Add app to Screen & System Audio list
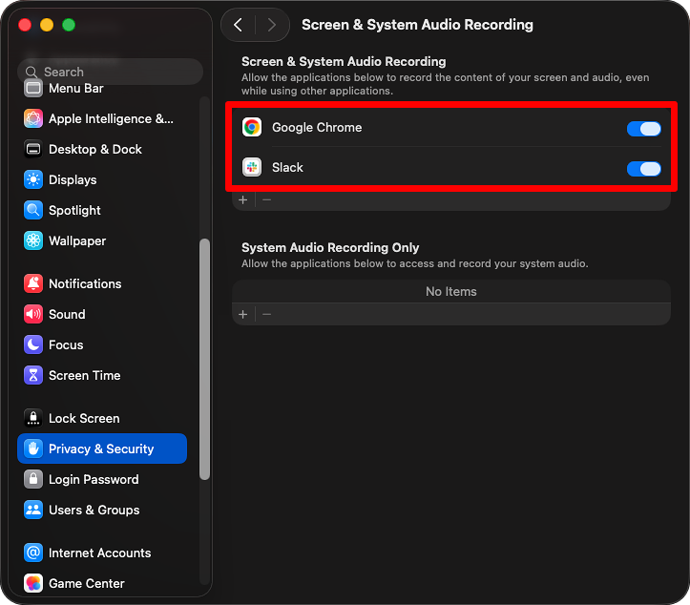 click(x=243, y=200)
